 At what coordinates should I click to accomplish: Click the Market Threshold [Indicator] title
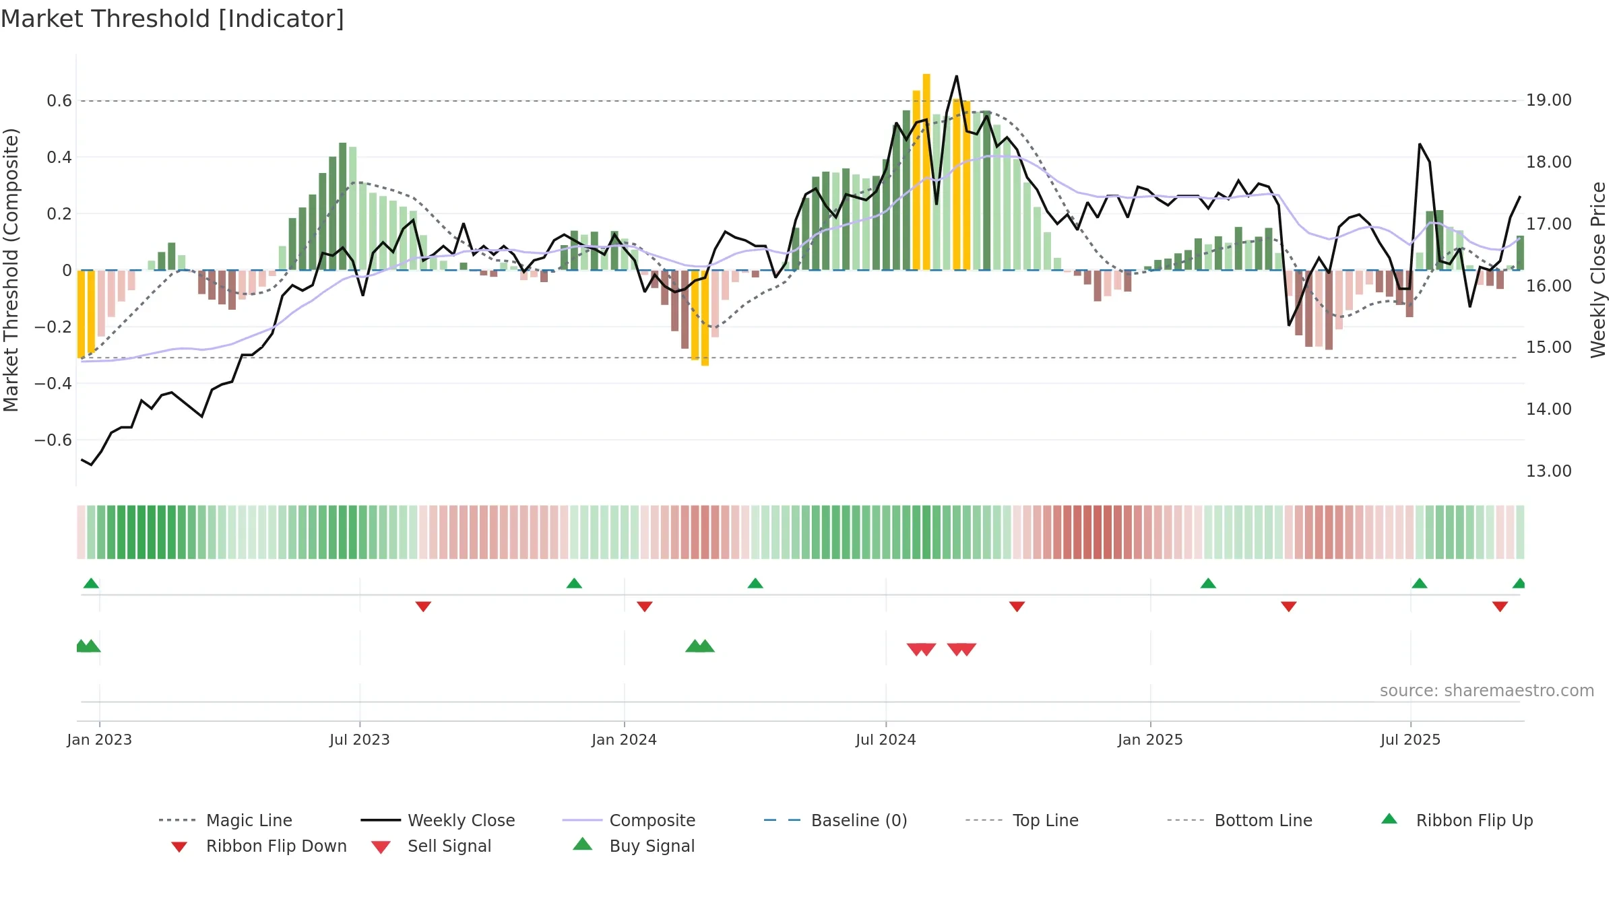click(x=172, y=19)
